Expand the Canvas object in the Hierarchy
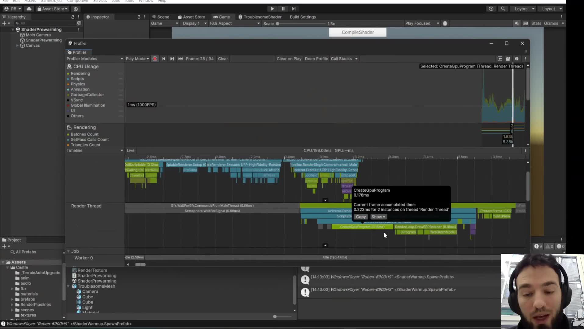 17,45
